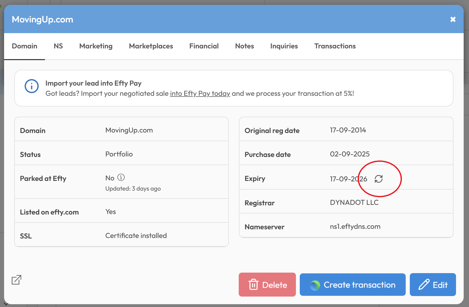Click the pencil icon inside the Edit button
The height and width of the screenshot is (307, 469).
tap(424, 285)
